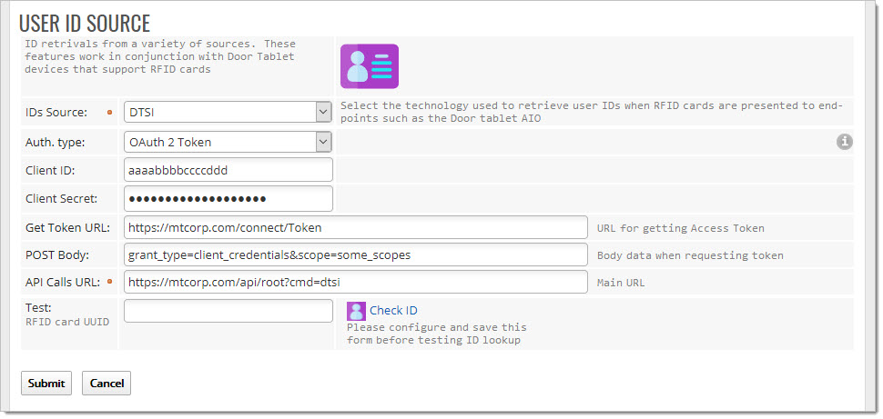
Task: Click the empty RFID card UUID test field
Action: tap(228, 311)
